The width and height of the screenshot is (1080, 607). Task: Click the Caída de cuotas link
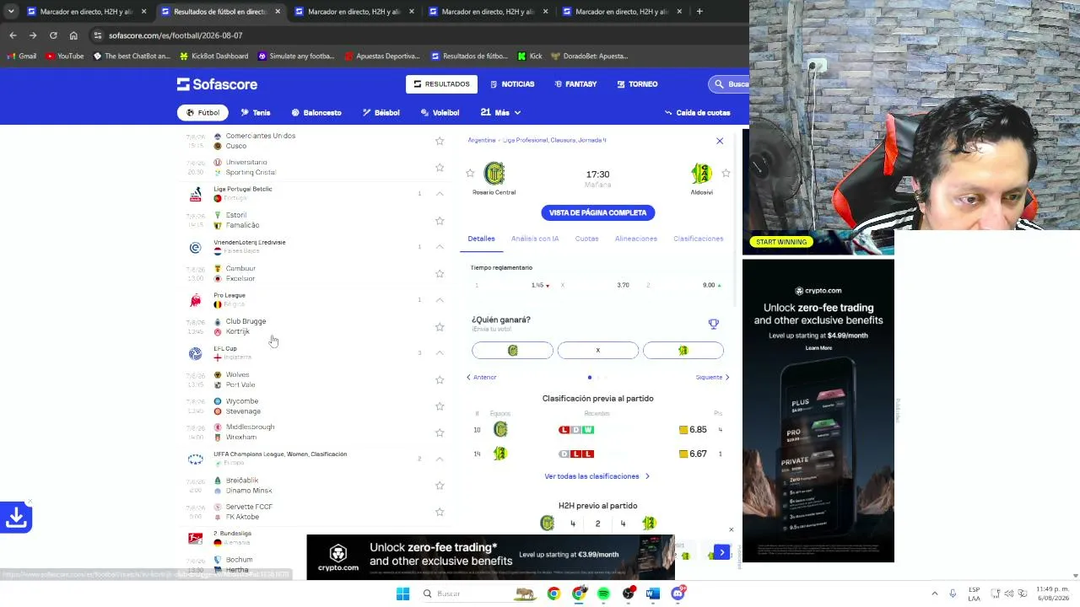(697, 113)
